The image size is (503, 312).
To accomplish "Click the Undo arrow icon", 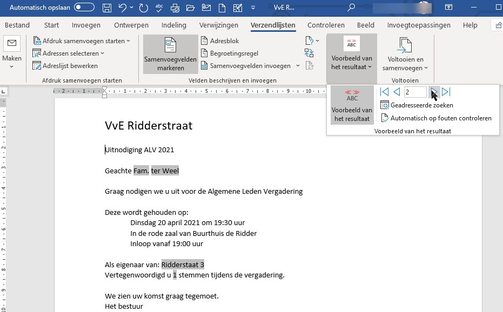I will (122, 8).
